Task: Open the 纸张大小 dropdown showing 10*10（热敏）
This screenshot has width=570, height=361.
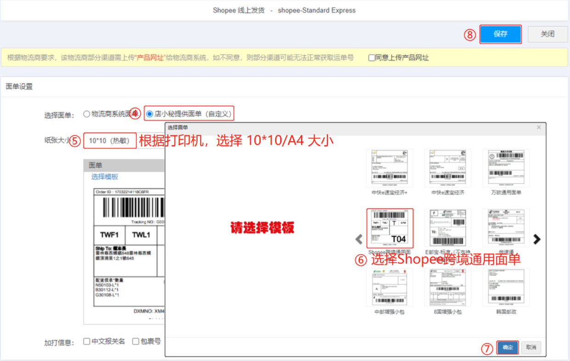Action: [x=110, y=141]
